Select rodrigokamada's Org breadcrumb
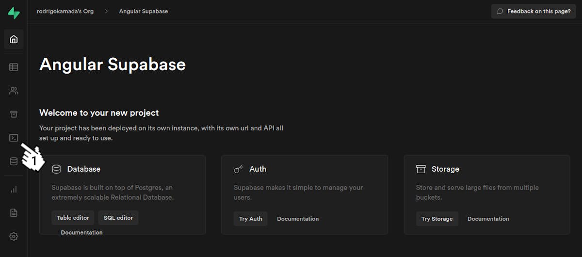 point(65,11)
